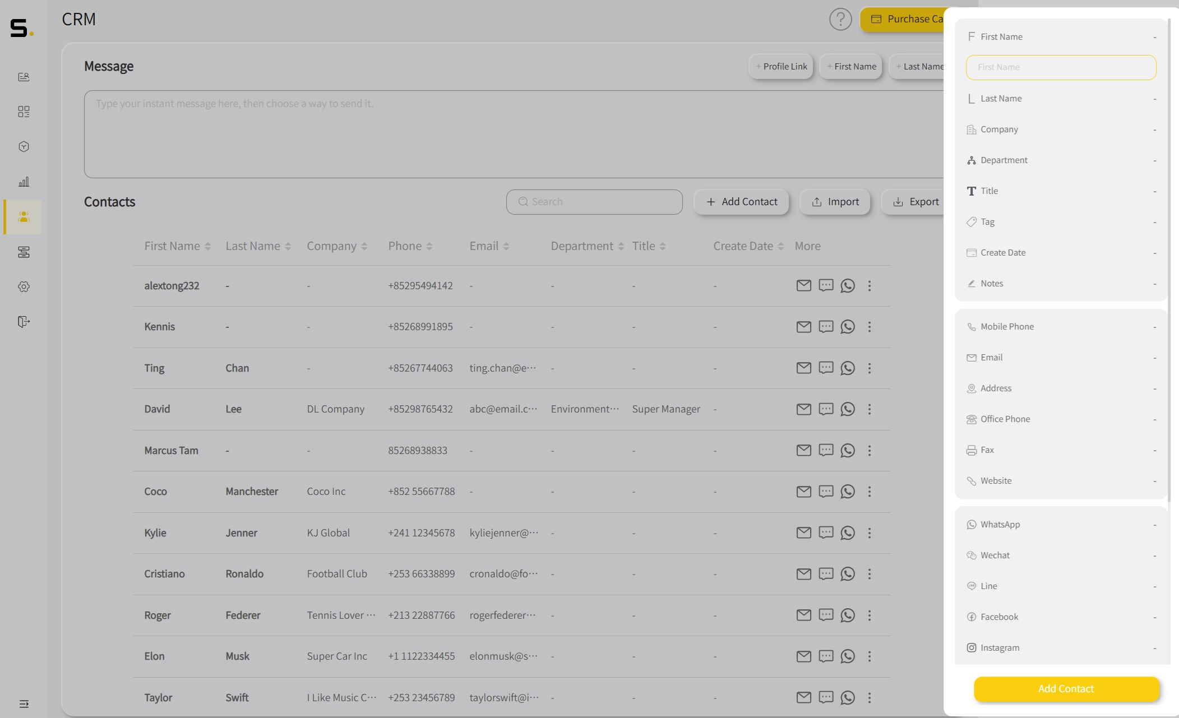Open email envelope icon on David Lee row
The height and width of the screenshot is (718, 1179).
coord(803,409)
